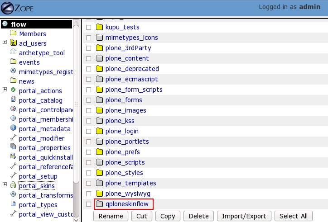
Task: Click the portal_referencefactories tool icon
Action: 13,166
